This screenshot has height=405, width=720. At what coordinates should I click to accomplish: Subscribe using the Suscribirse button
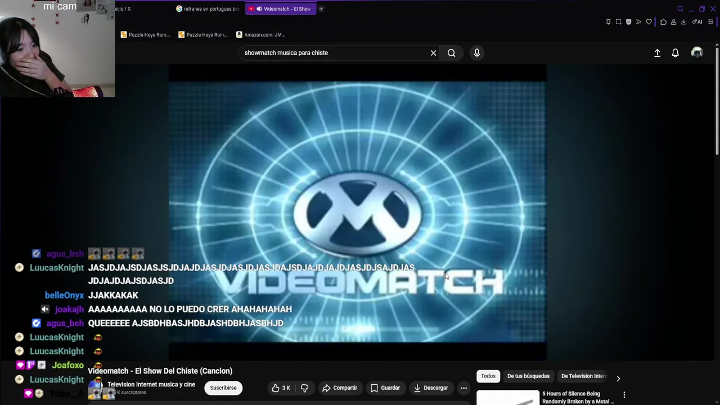223,388
